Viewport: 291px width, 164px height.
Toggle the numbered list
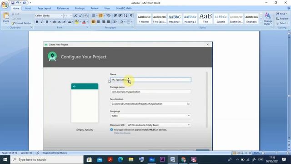[101, 15]
